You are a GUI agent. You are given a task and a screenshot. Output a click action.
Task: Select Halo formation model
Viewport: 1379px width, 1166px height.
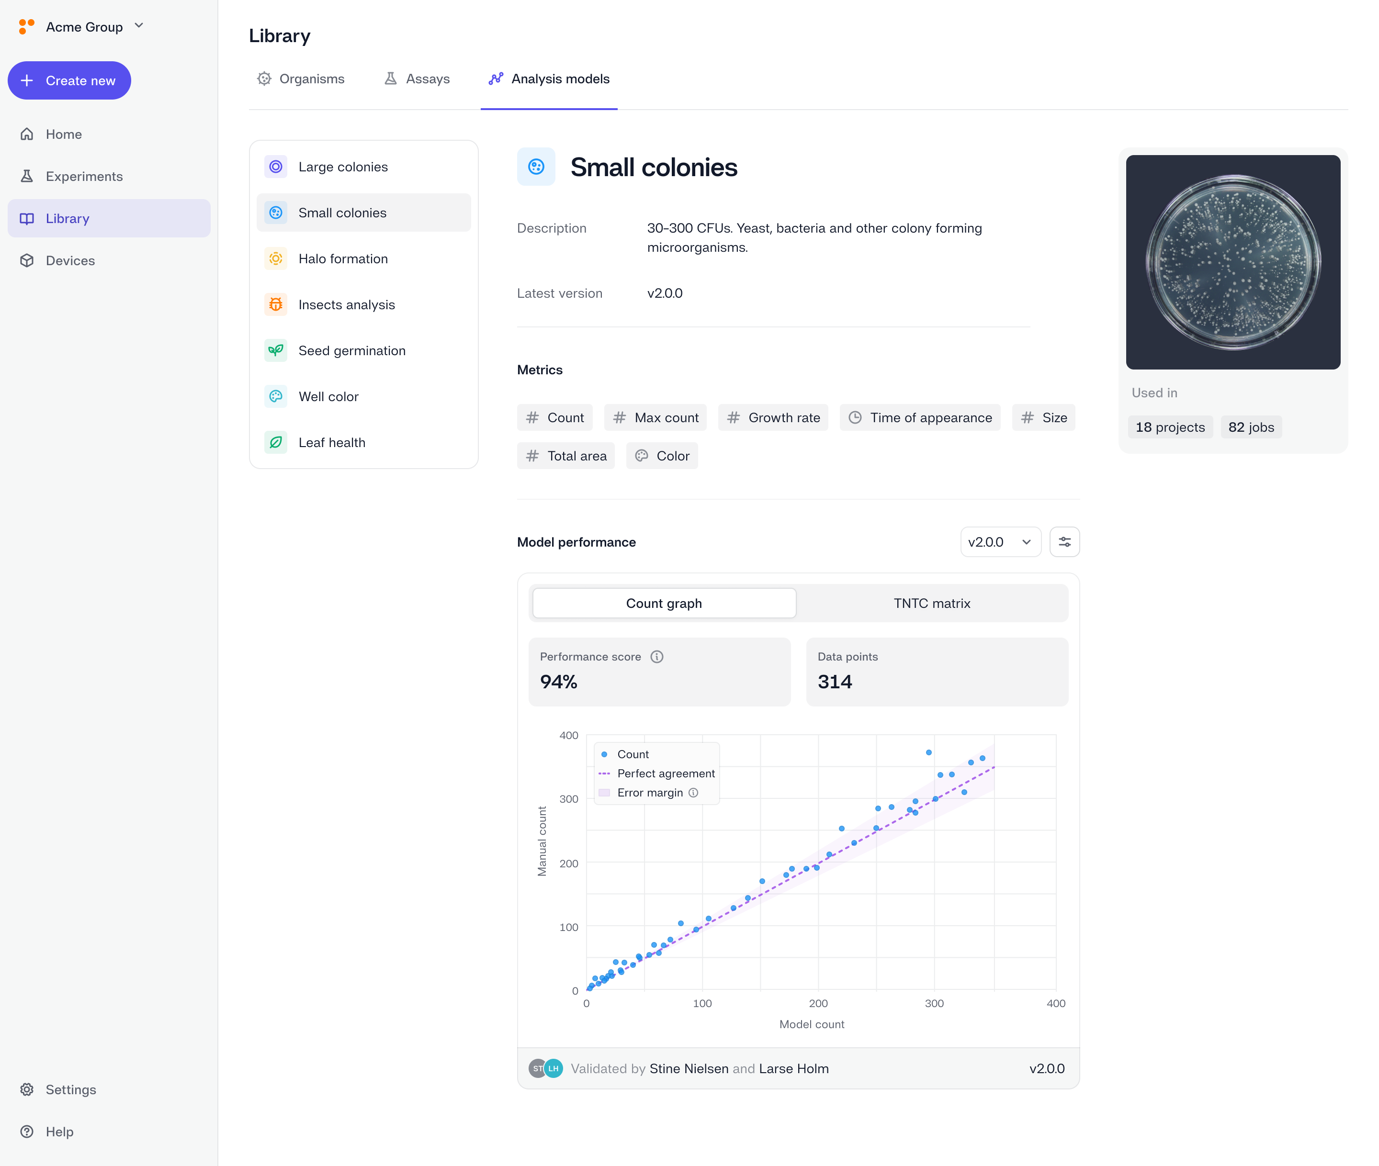[363, 258]
